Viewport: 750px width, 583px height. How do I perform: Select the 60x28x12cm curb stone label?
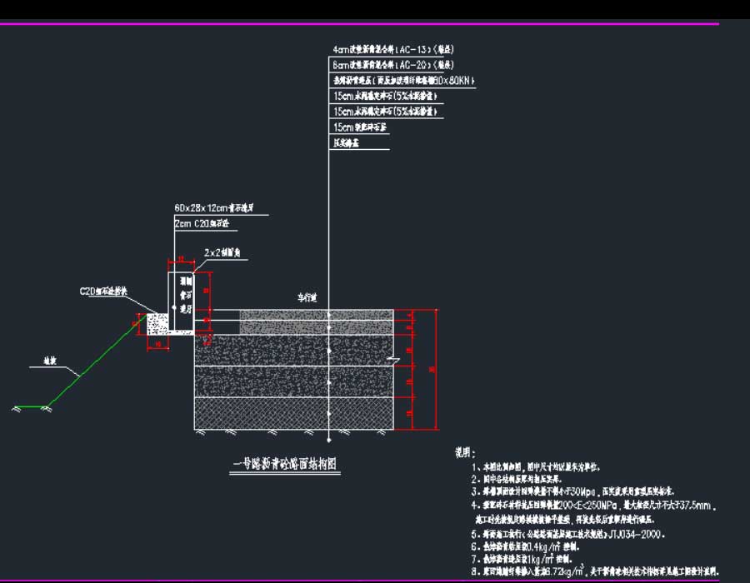[x=219, y=207]
